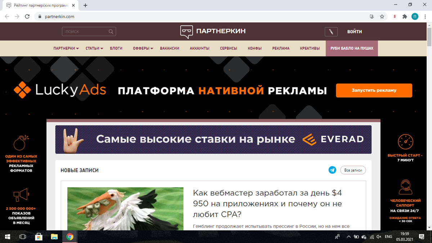
Task: Open the notification center icon
Action: click(422, 237)
